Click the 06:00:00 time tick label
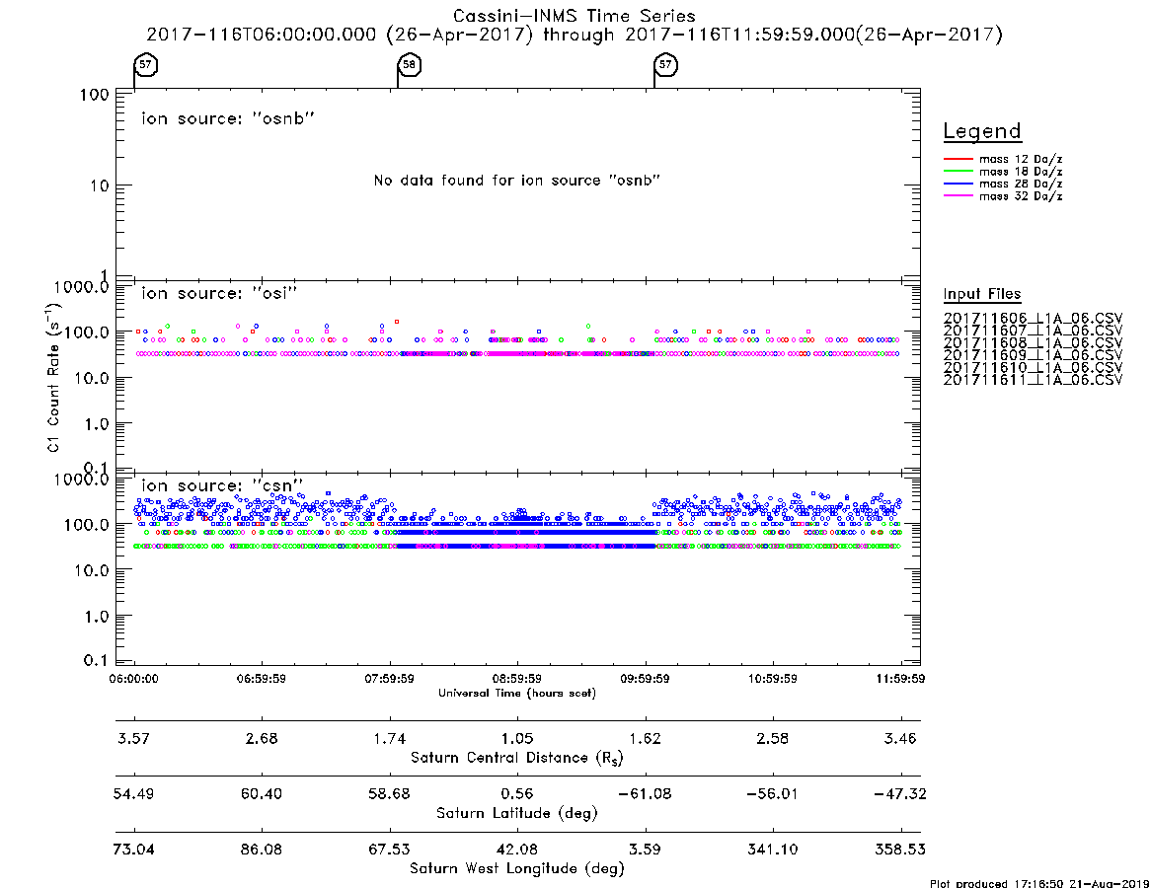This screenshot has height=888, width=1150. pos(133,679)
